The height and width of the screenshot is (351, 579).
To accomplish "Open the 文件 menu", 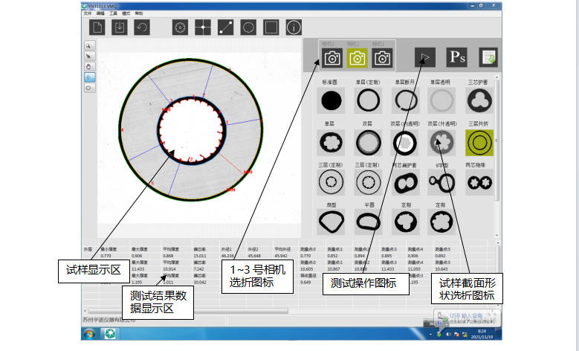I will [x=88, y=13].
